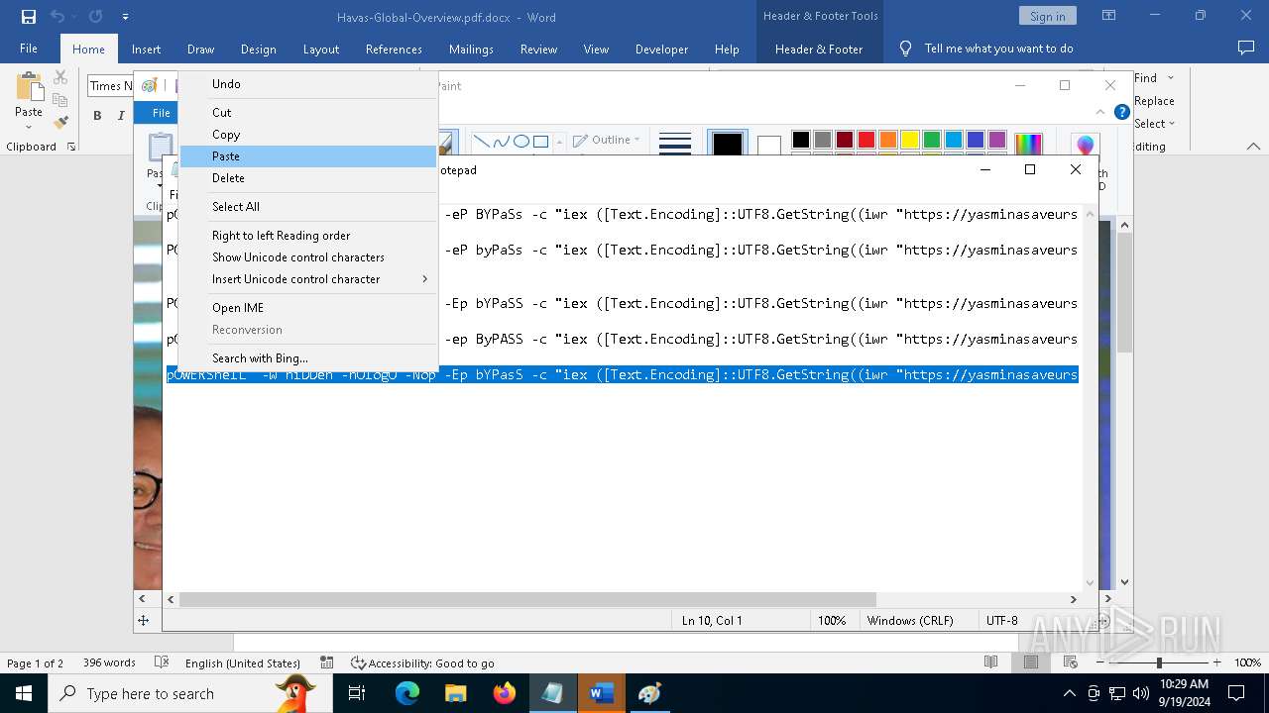Click Notepad scroll right arrow
This screenshot has width=1269, height=713.
pos(1073,599)
